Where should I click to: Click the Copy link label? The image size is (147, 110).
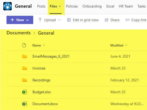[139, 20]
